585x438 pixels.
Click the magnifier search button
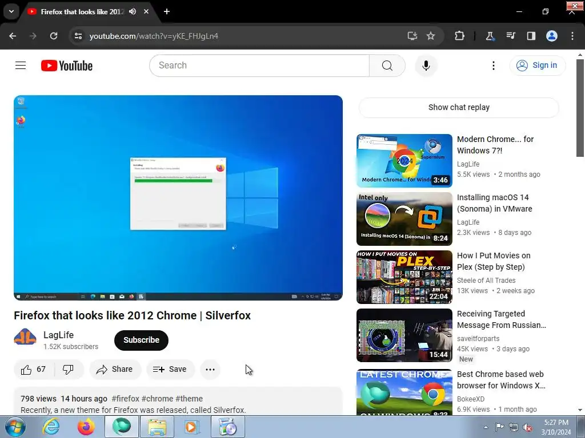coord(387,66)
